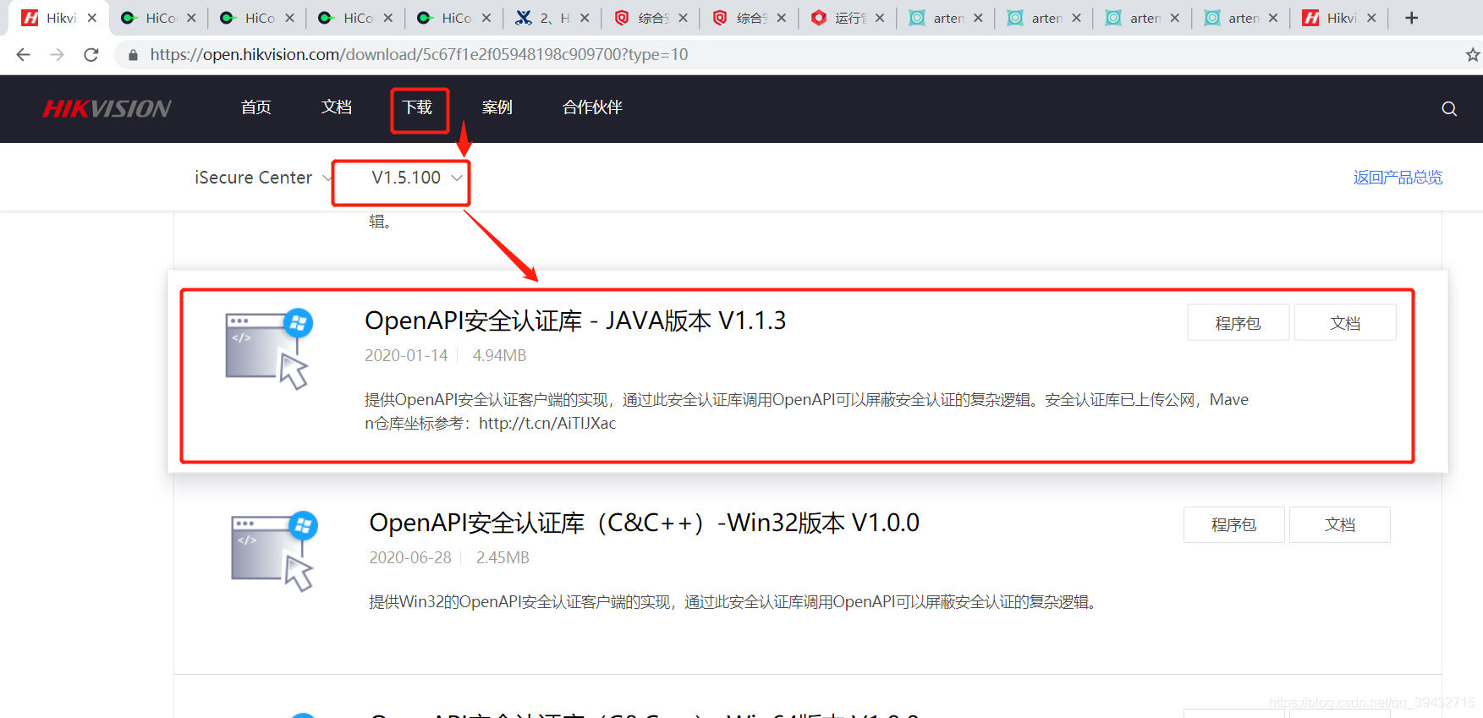
Task: Click the OpenAPI安全认证库 JAVA版本 V1.1.3 title
Action: (x=575, y=321)
